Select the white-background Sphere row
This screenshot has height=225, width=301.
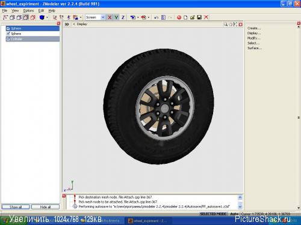(33, 34)
